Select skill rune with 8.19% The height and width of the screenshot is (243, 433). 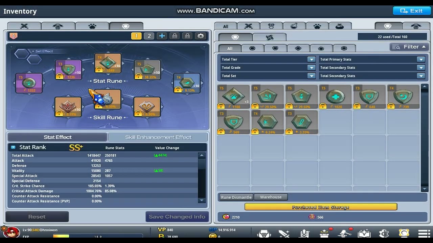[68, 107]
